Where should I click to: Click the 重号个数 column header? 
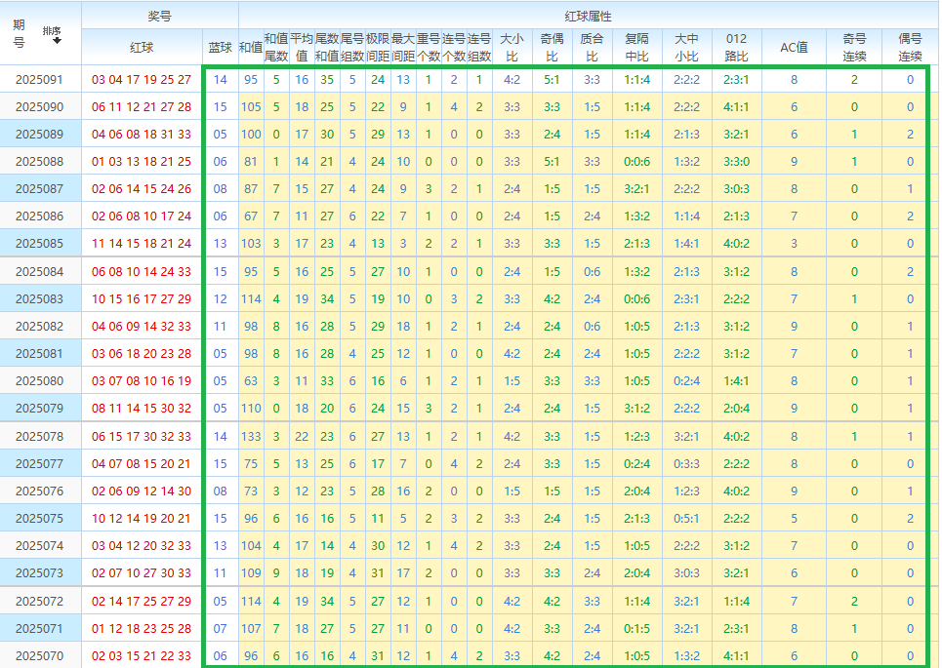click(x=429, y=48)
